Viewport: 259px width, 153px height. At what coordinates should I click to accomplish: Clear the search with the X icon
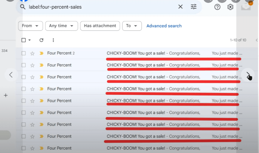click(180, 7)
